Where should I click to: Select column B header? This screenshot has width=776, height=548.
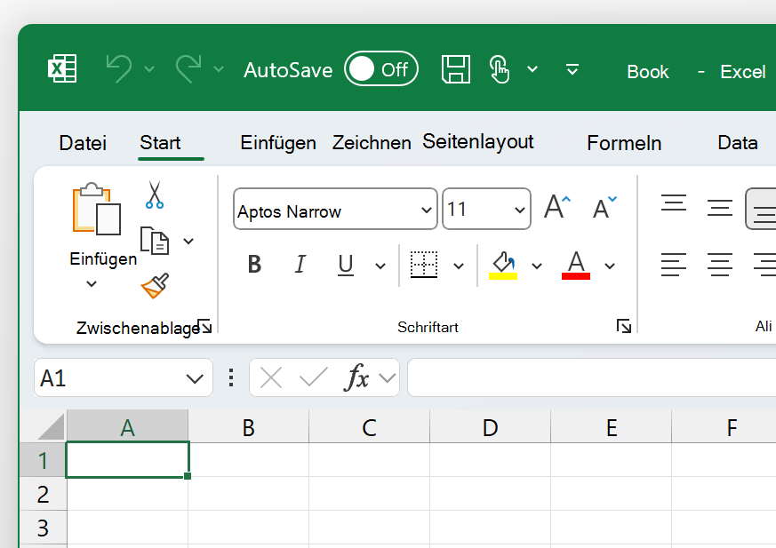pyautogui.click(x=248, y=426)
